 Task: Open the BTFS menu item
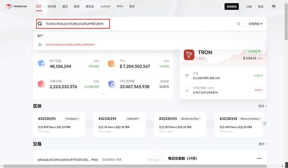[120, 6]
